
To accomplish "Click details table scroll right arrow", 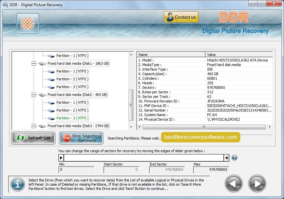I will tap(270, 127).
